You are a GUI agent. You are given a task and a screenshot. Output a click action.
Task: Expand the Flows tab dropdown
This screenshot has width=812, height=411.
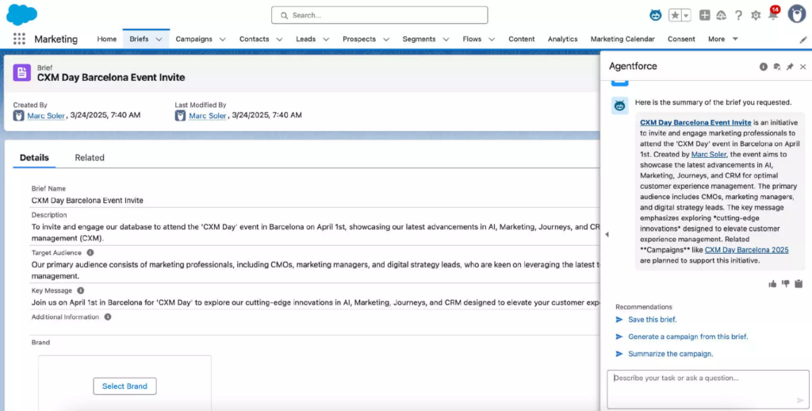tap(492, 40)
